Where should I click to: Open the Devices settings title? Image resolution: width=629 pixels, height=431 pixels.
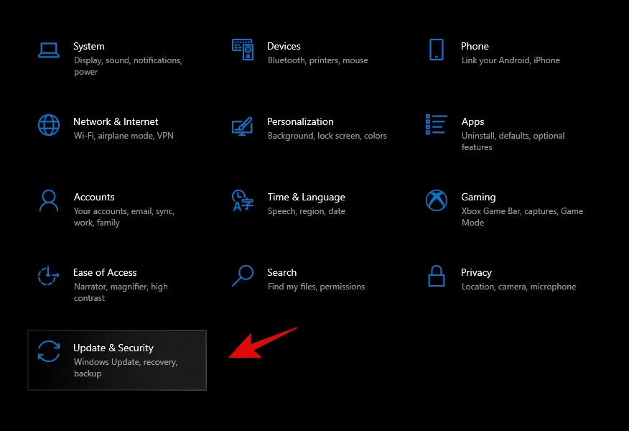[284, 46]
